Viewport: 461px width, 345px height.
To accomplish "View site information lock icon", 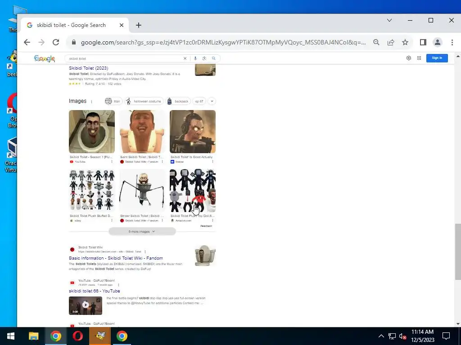I will [x=74, y=42].
